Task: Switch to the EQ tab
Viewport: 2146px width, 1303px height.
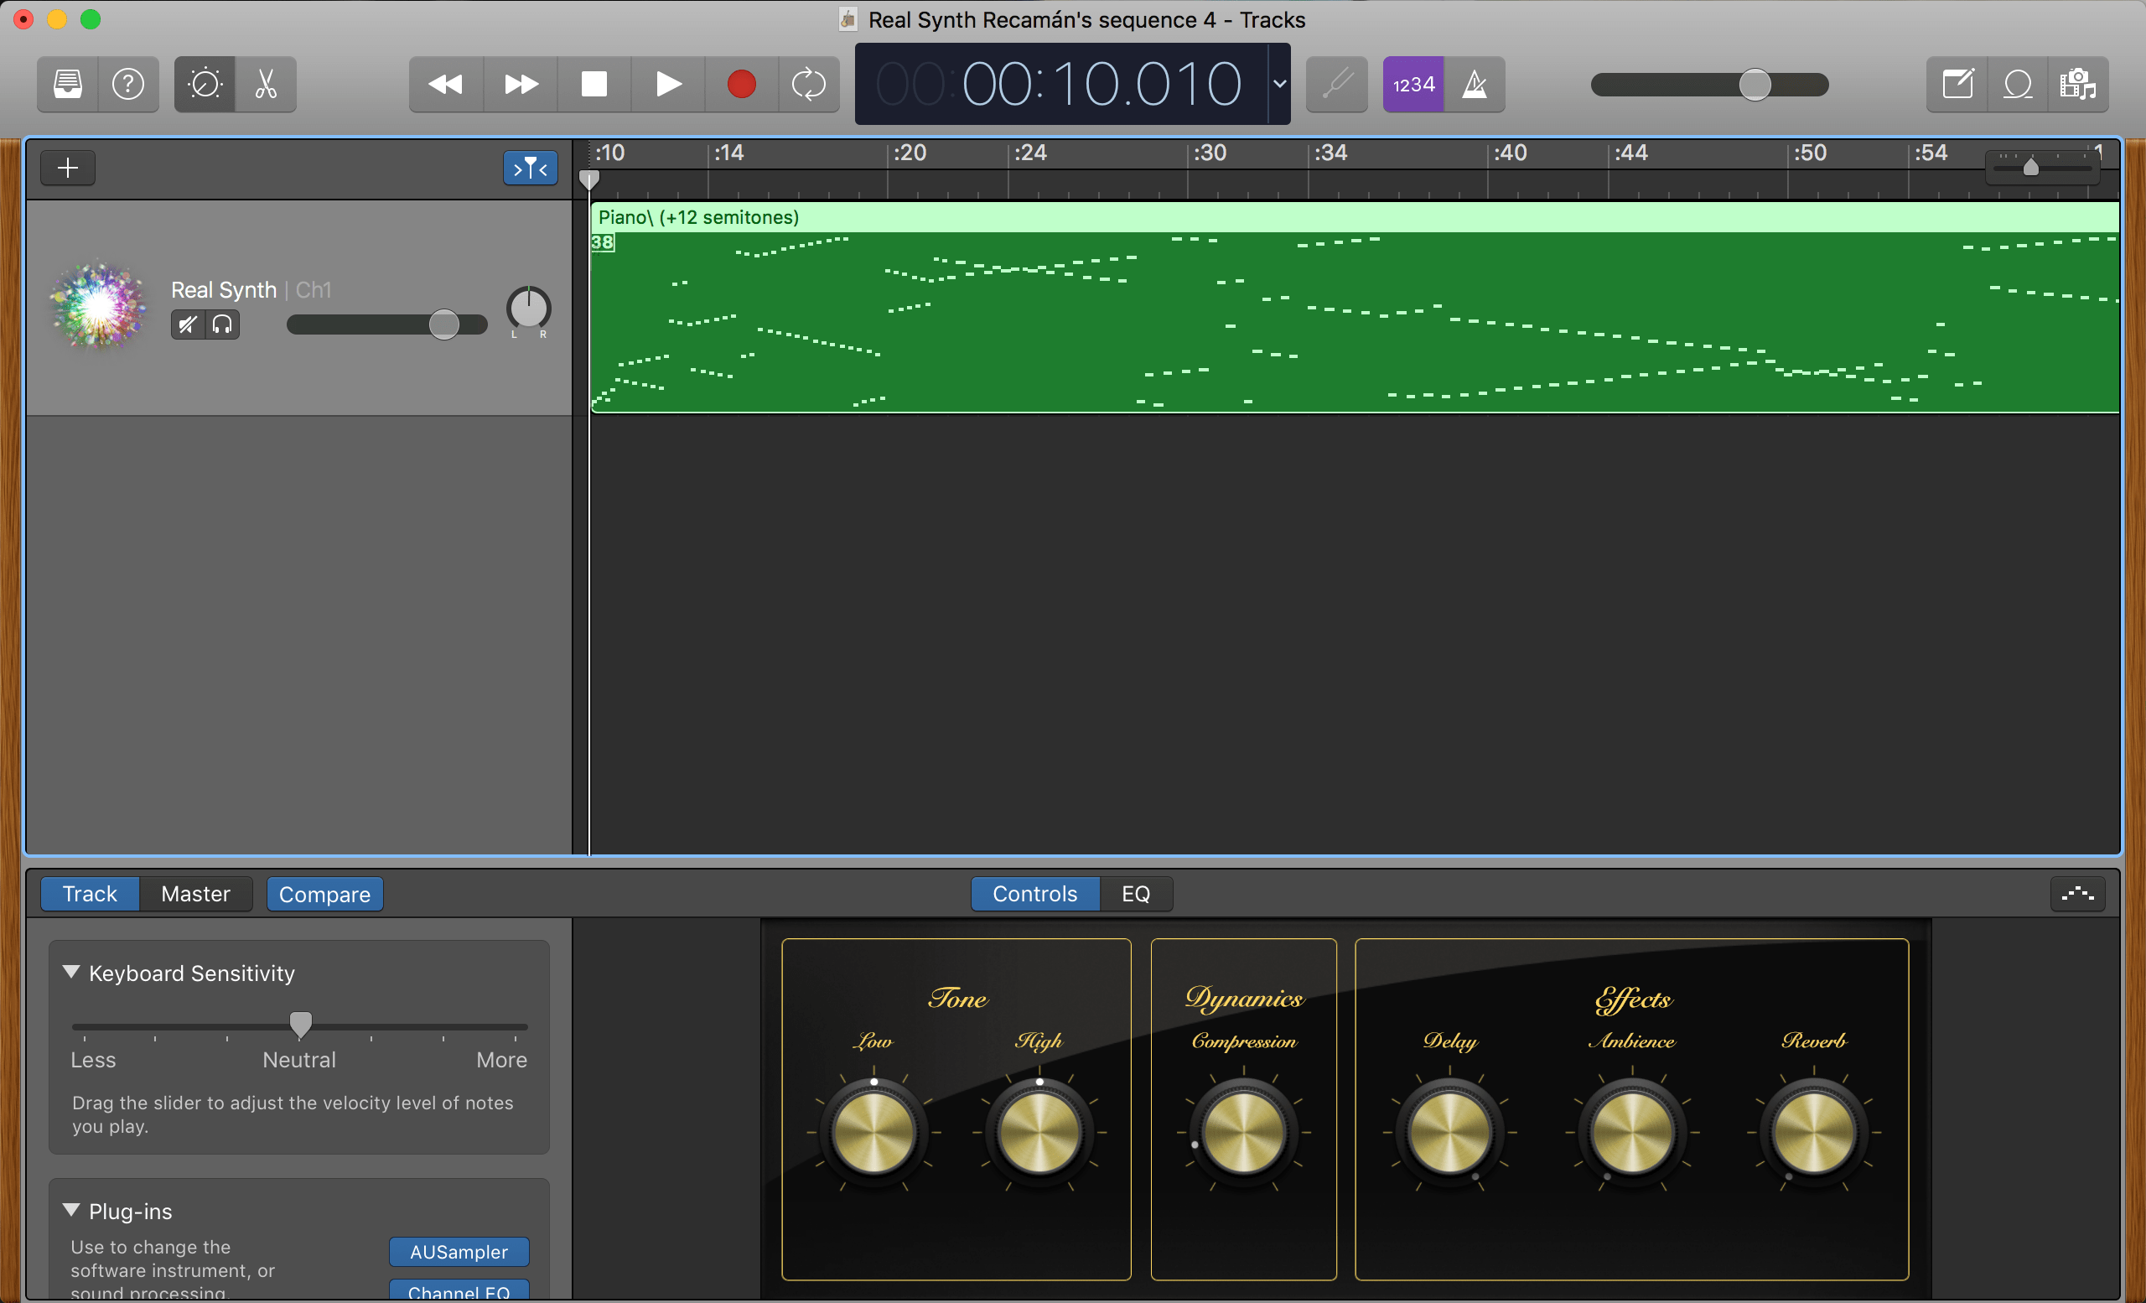Action: click(1135, 894)
